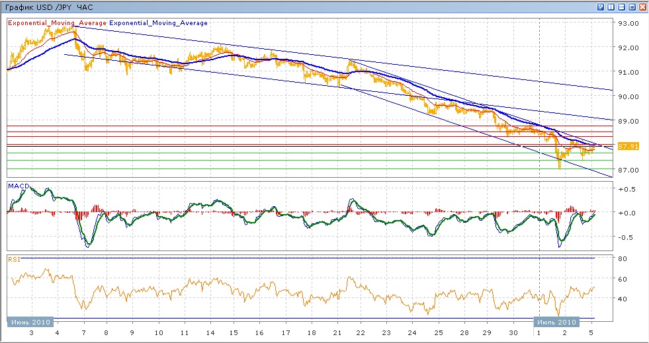Click the RSI indicator label
This screenshot has width=649, height=343.
(x=14, y=260)
